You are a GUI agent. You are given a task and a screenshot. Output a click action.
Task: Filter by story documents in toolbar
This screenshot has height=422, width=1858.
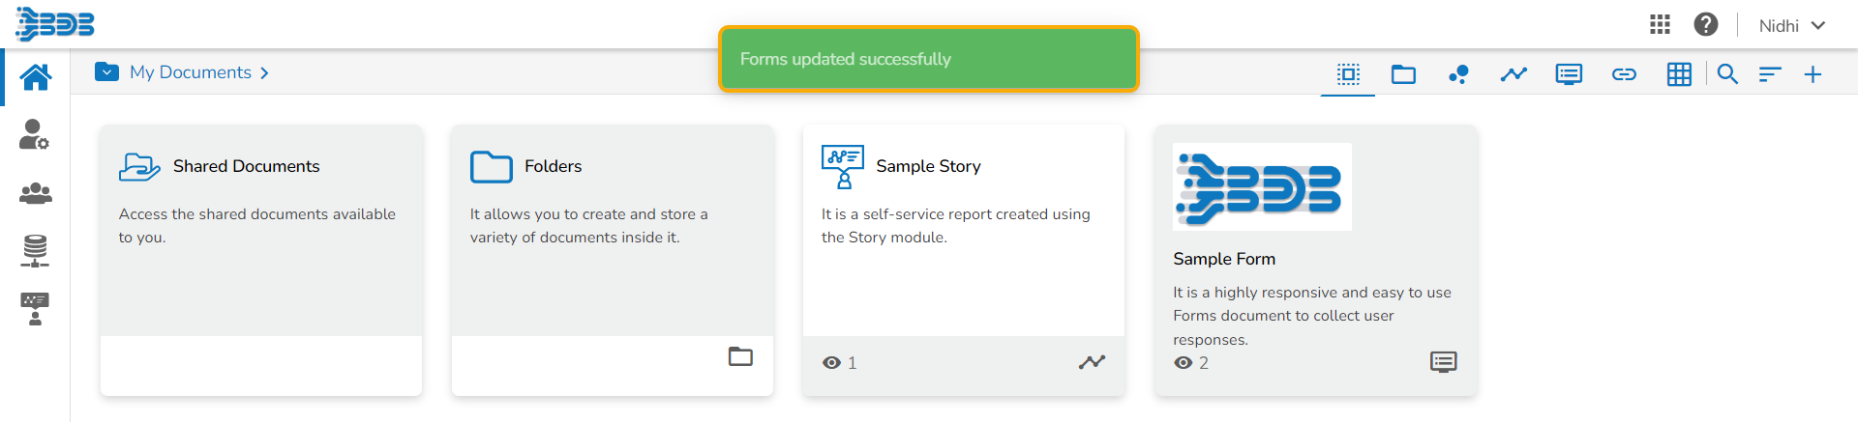(x=1513, y=74)
